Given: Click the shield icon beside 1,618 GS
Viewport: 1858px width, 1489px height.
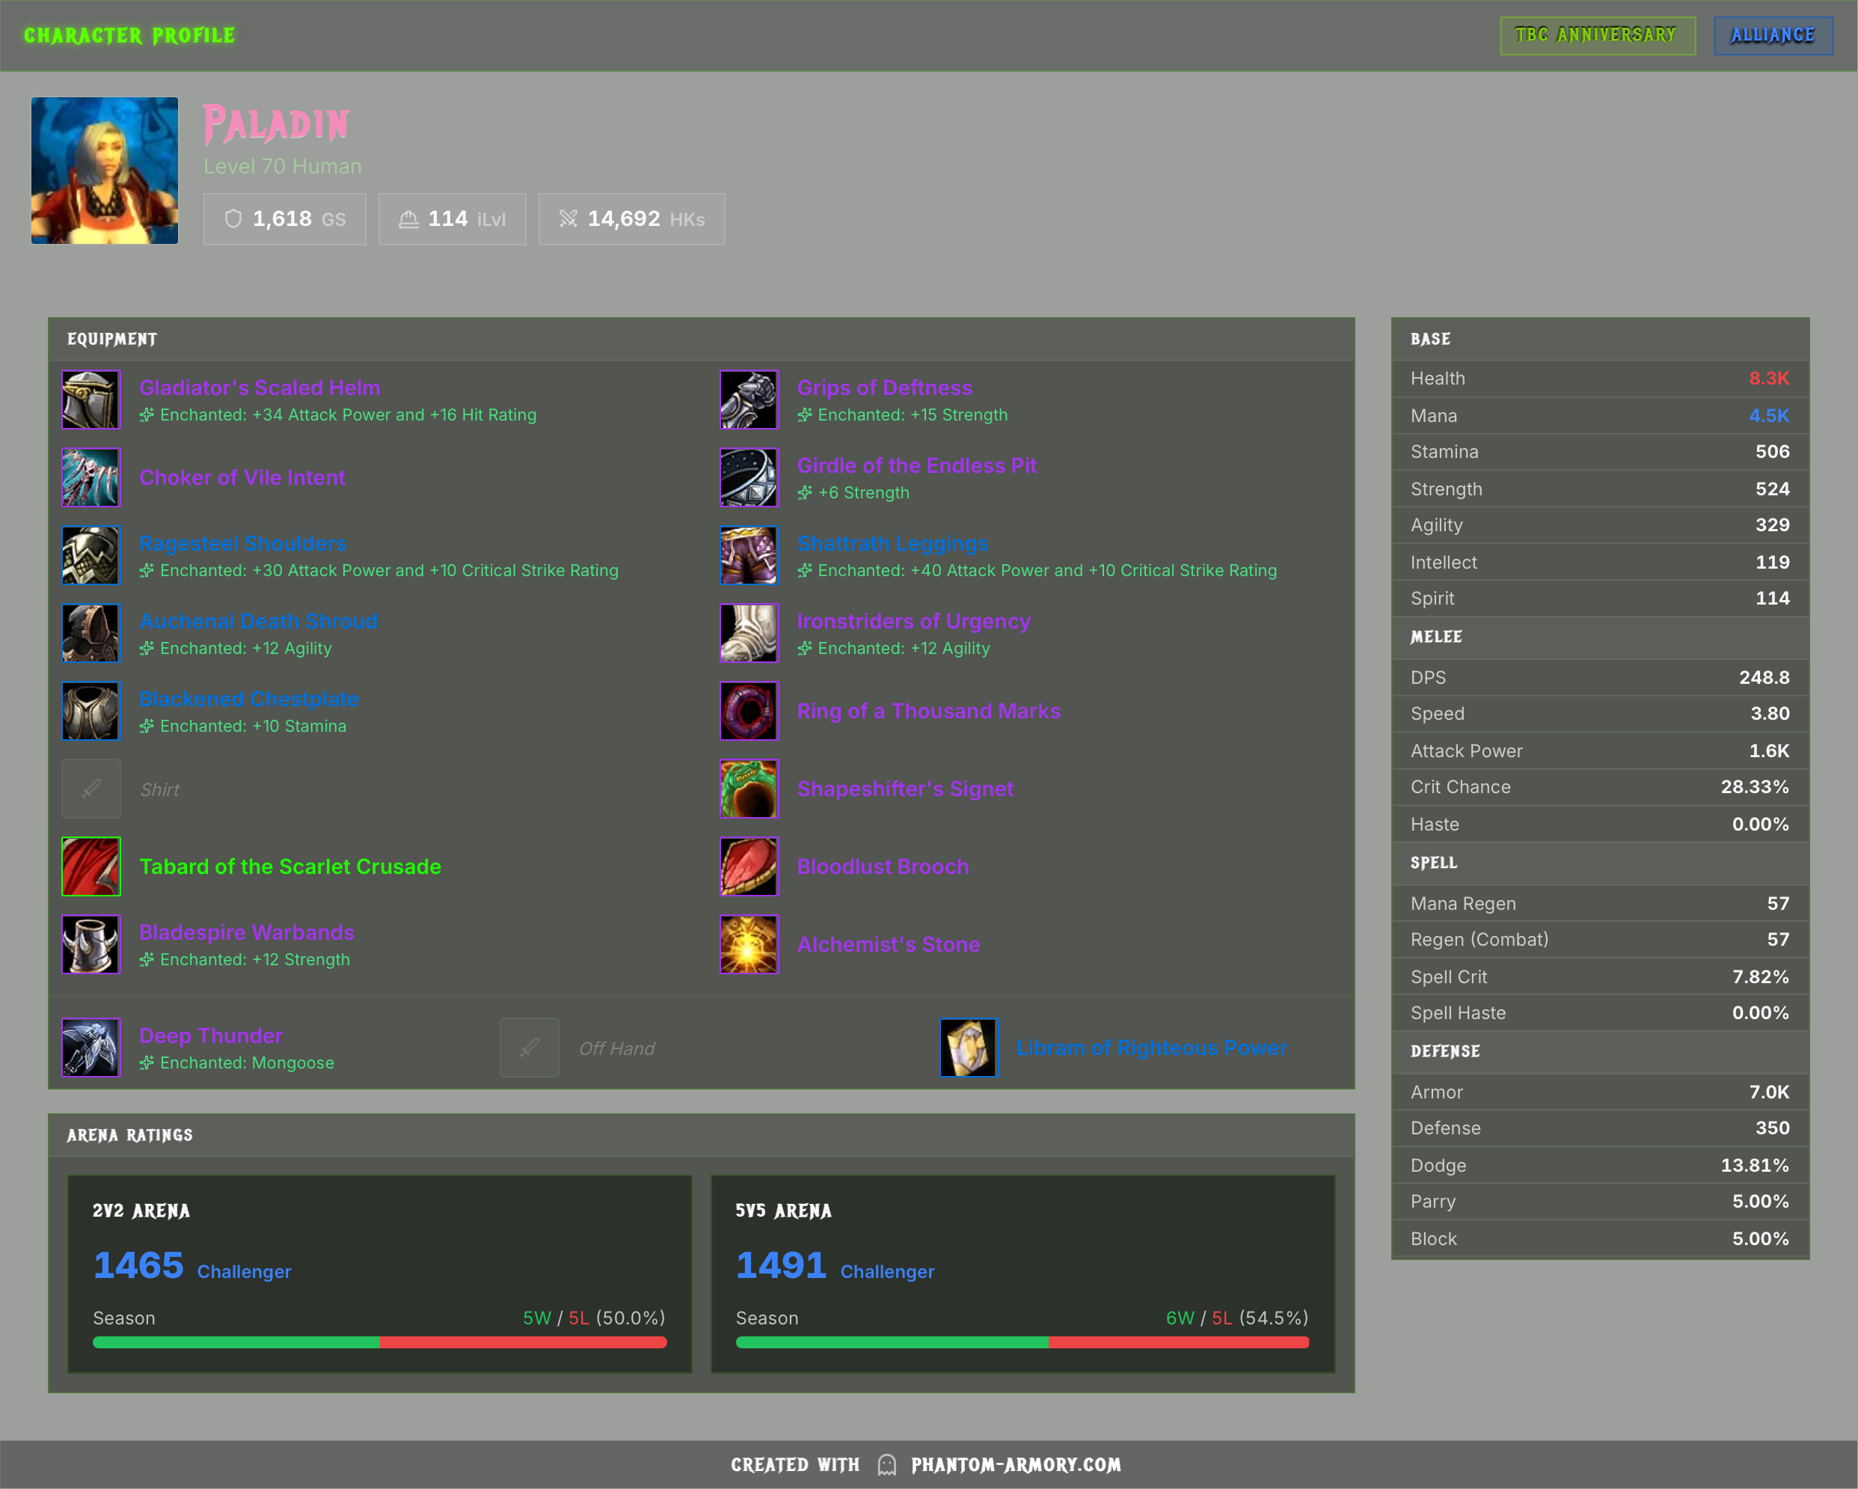Looking at the screenshot, I should 233,219.
